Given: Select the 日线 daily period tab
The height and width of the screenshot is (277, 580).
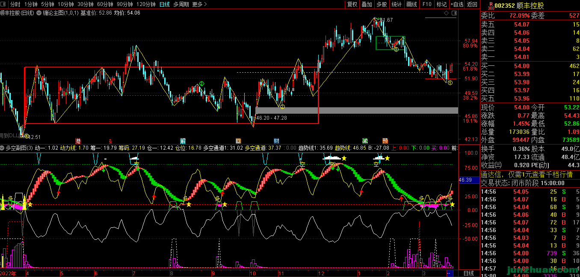Looking at the screenshot, I should (x=164, y=4).
